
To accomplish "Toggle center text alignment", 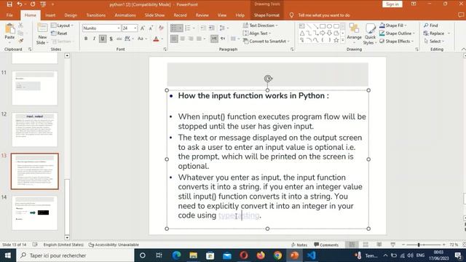I will pyautogui.click(x=183, y=39).
